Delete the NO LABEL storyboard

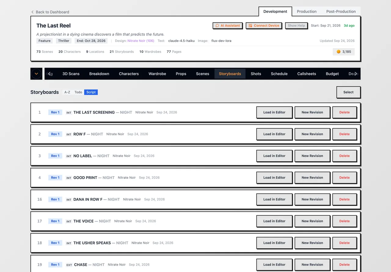(345, 156)
